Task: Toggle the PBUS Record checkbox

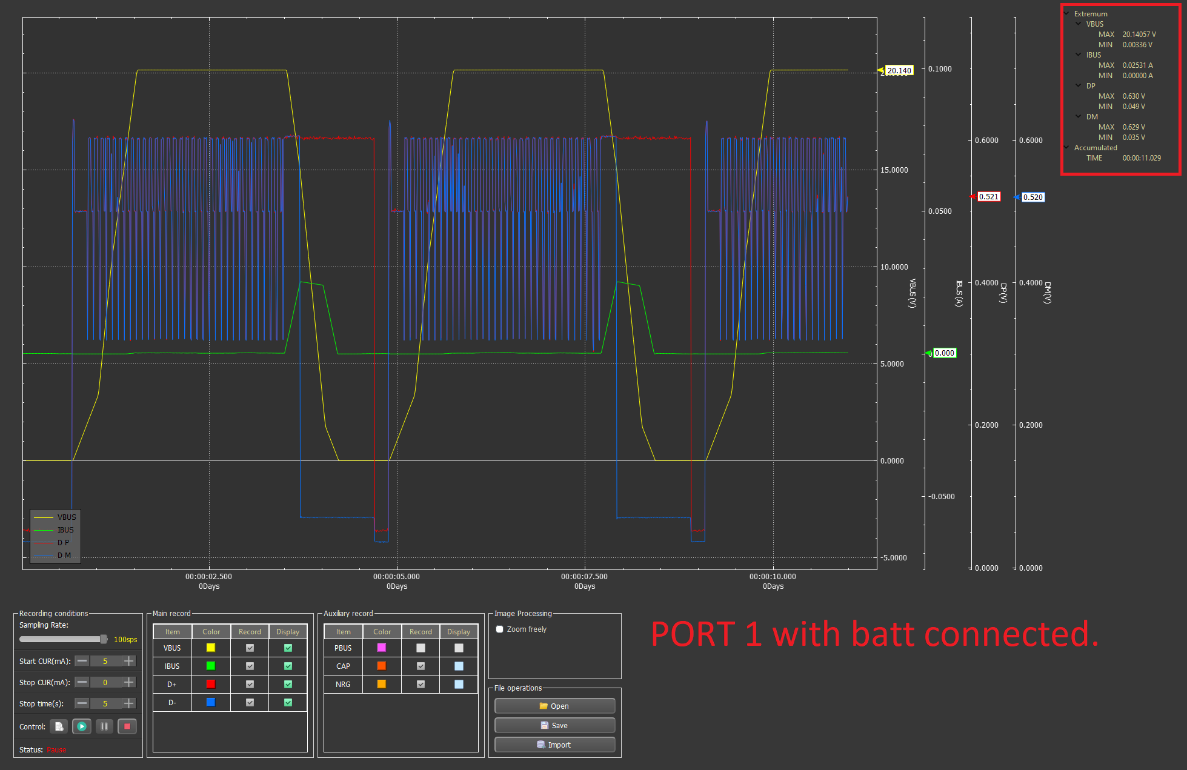Action: click(421, 648)
